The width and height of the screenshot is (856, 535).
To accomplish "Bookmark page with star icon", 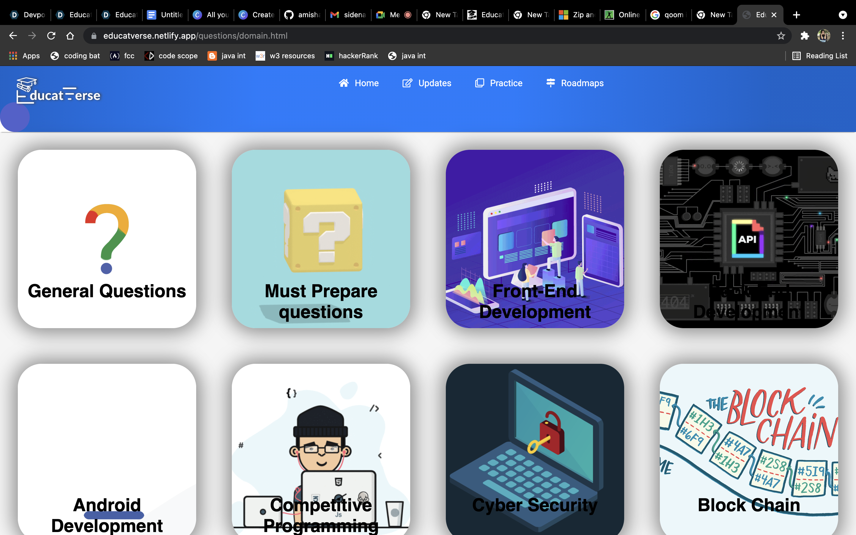I will pyautogui.click(x=781, y=36).
